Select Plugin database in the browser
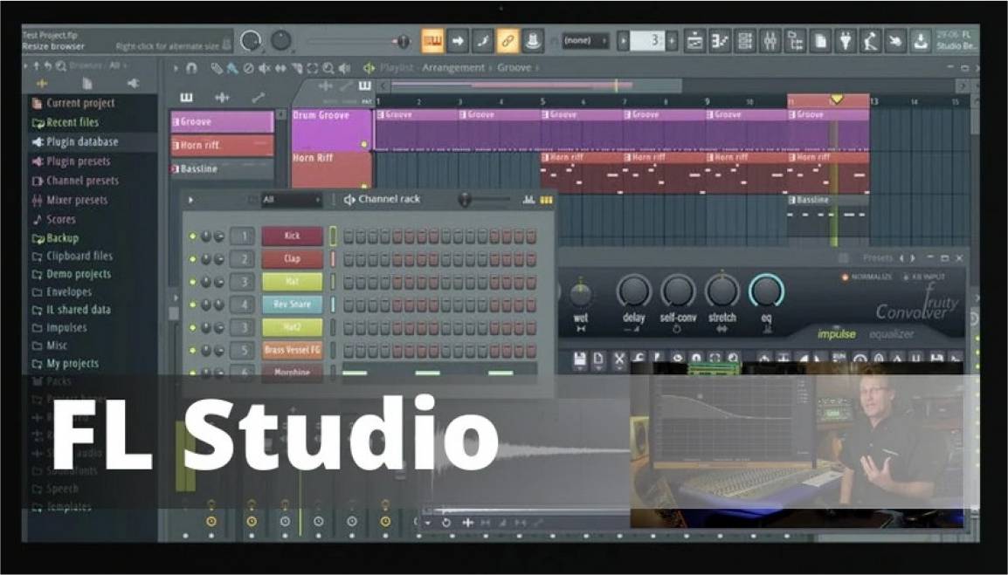The image size is (1008, 575). coord(82,141)
